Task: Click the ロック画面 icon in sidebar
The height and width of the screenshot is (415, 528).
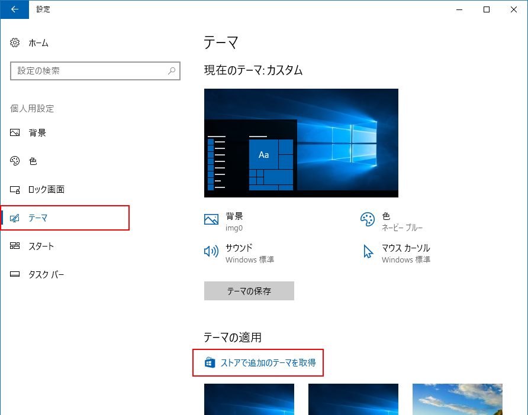Action: pyautogui.click(x=15, y=190)
